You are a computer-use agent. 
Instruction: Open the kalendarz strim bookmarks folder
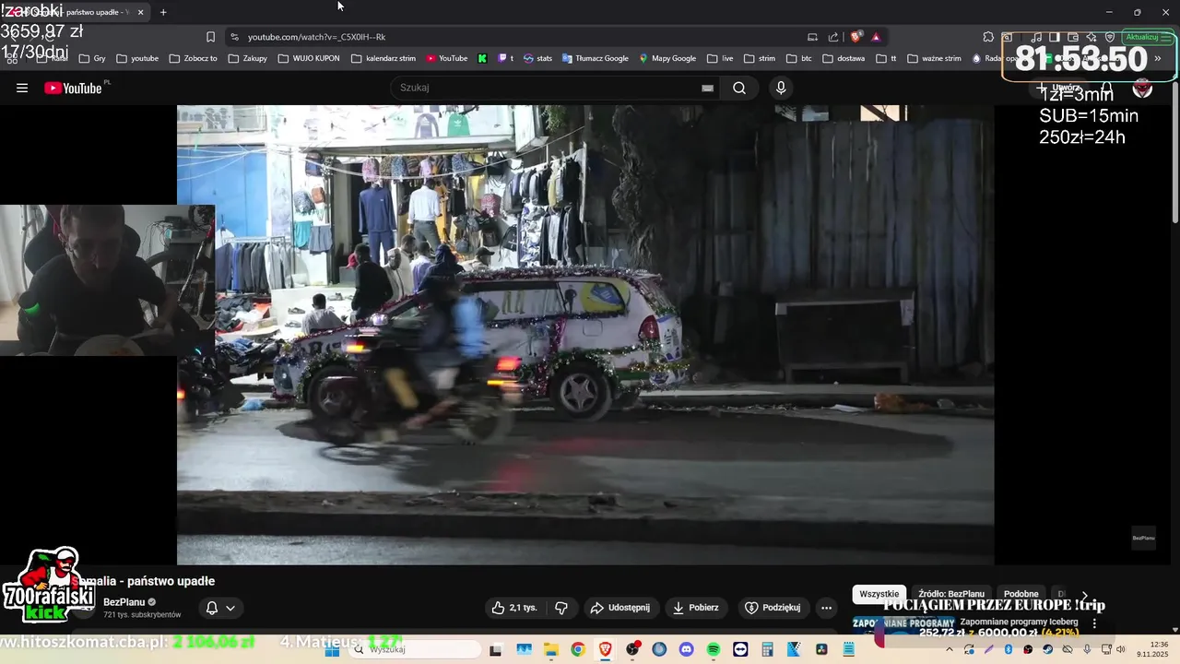[383, 58]
